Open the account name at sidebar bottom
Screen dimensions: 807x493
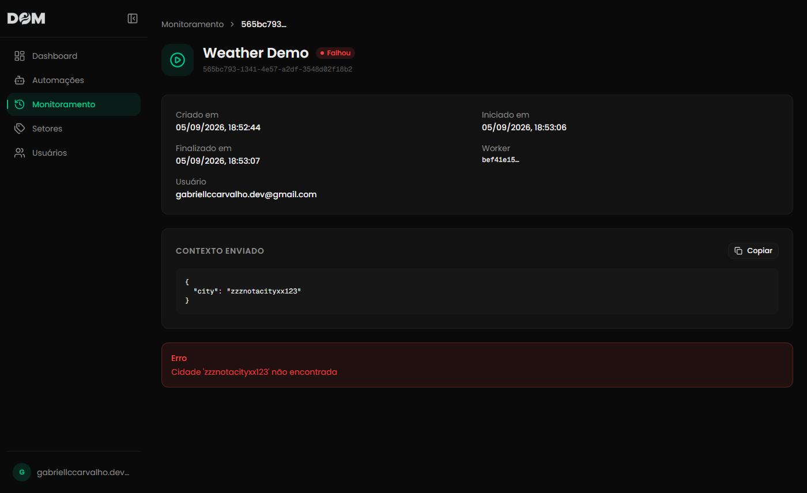83,472
